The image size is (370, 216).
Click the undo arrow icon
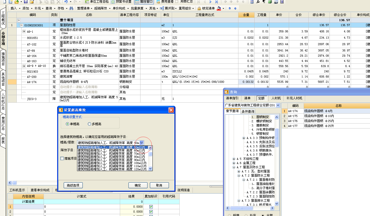click(66, 2)
